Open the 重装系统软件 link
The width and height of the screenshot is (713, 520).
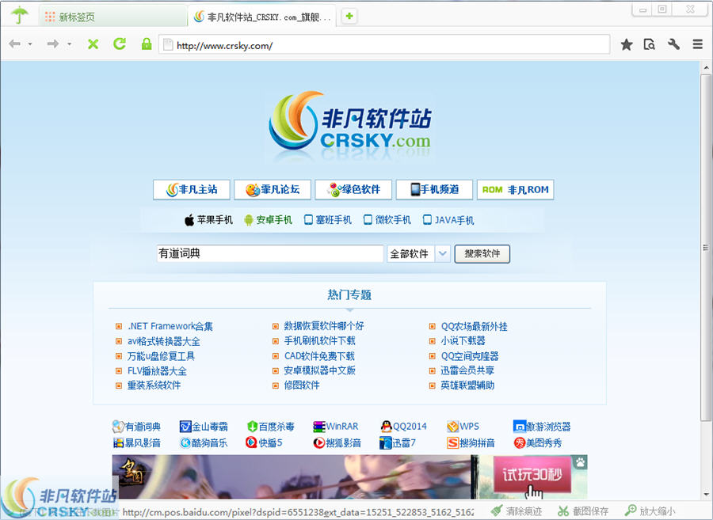click(x=154, y=385)
